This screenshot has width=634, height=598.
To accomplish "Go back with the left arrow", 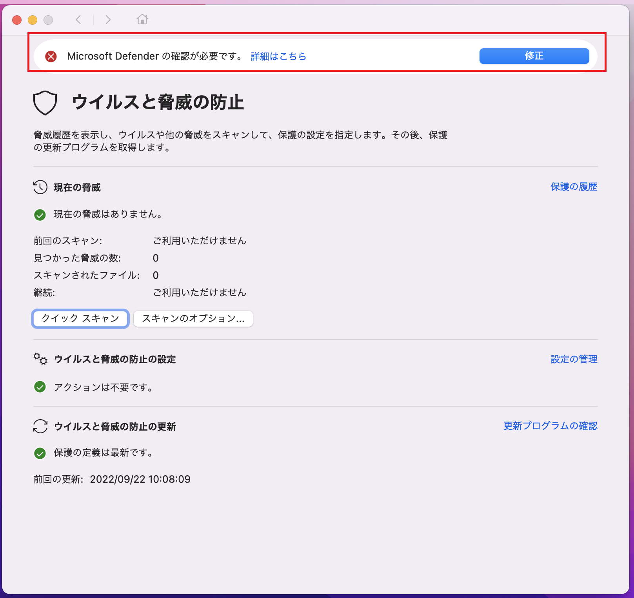I will (x=78, y=20).
